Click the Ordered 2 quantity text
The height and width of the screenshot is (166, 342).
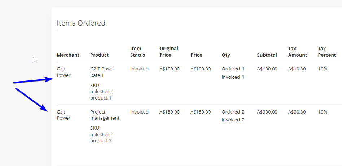(233, 112)
